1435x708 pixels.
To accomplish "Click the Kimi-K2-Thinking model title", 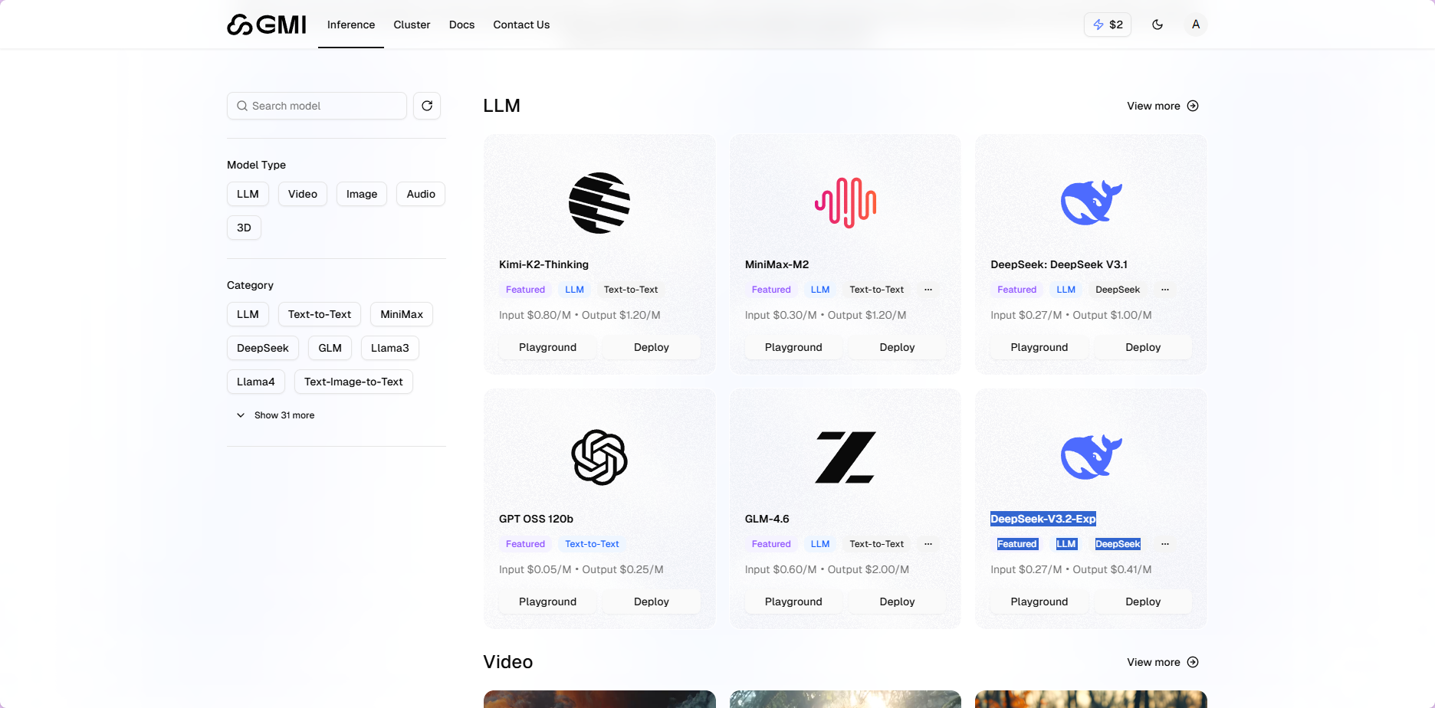I will [543, 264].
